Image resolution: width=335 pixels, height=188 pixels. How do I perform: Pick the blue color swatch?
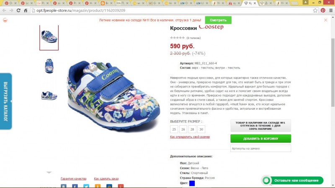(x=192, y=183)
